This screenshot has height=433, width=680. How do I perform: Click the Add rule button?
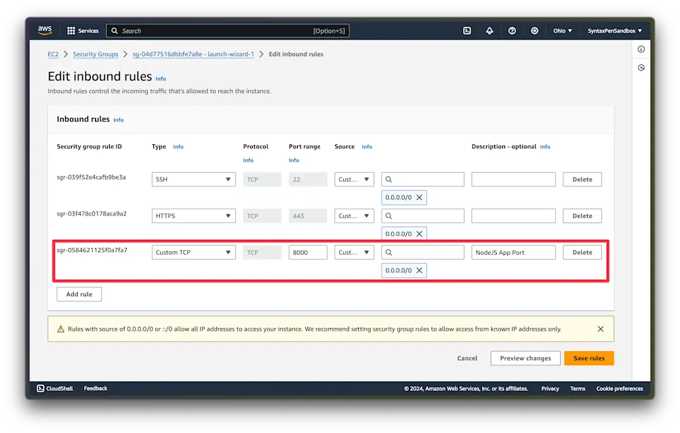[x=79, y=294]
